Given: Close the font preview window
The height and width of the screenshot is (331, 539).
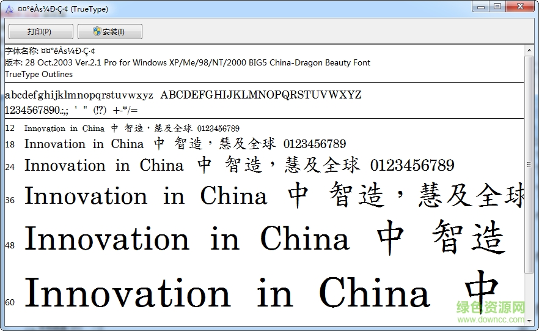Looking at the screenshot, I should (x=521, y=7).
